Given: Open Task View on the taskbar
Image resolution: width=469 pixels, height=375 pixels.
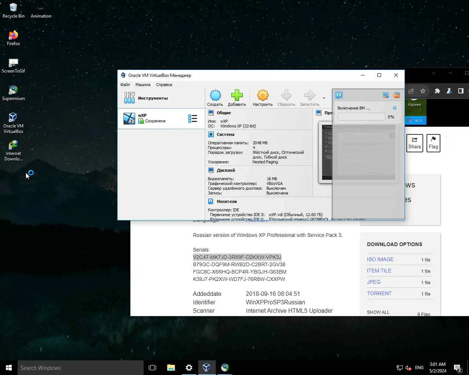Looking at the screenshot, I should point(152,368).
